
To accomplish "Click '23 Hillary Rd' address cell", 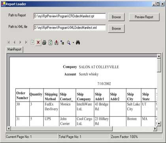I will [x=102, y=121].
